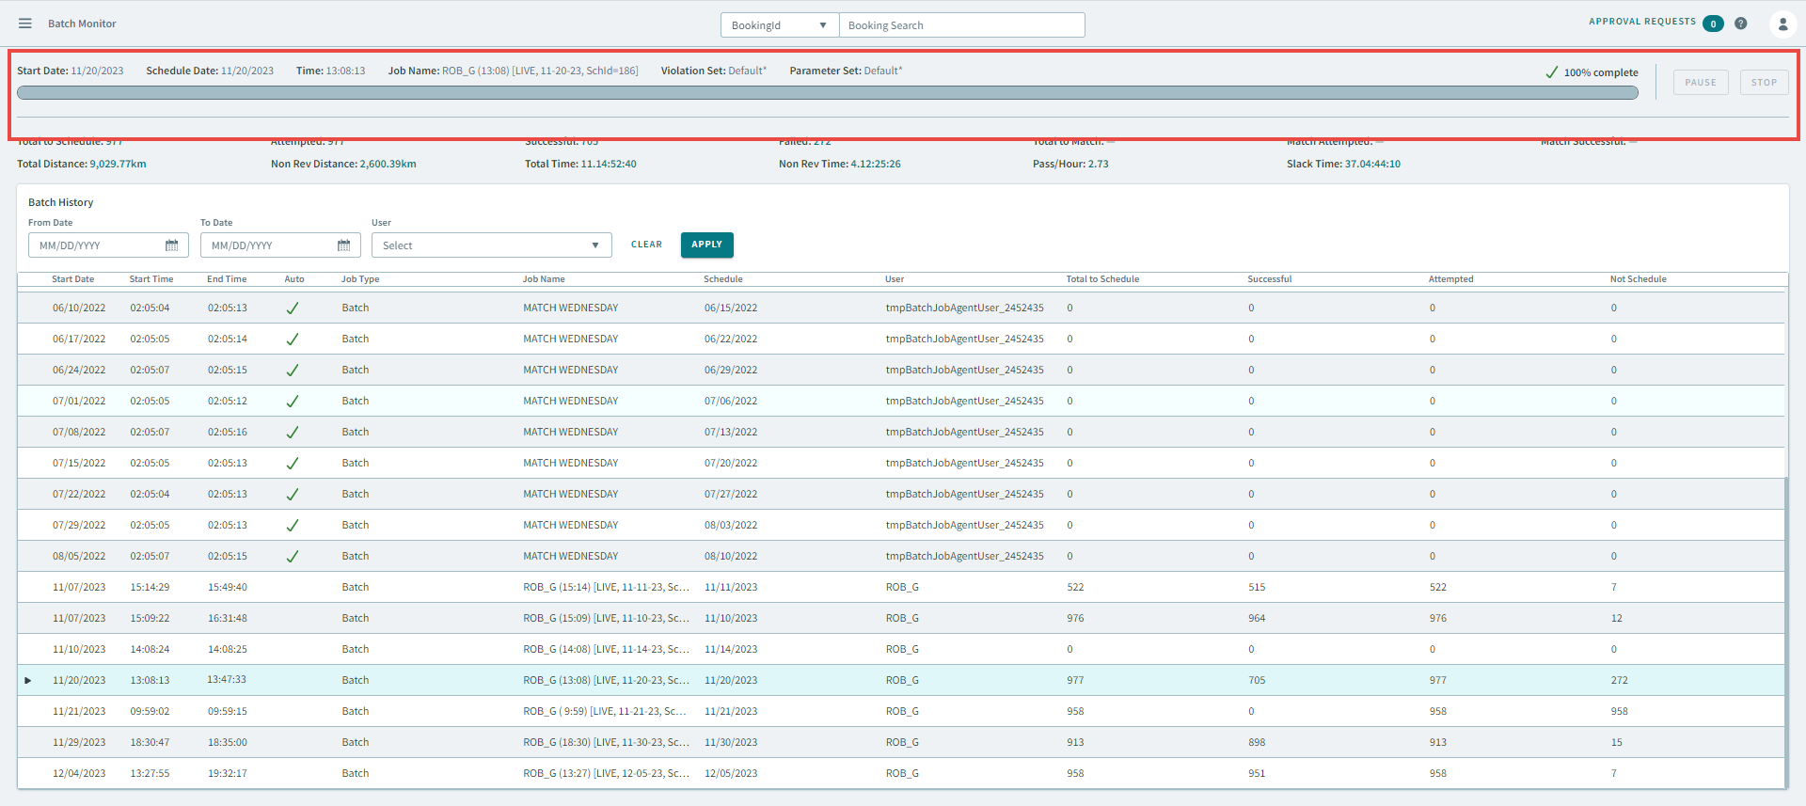The width and height of the screenshot is (1806, 806).
Task: Click the Booking Search input field
Action: (961, 25)
